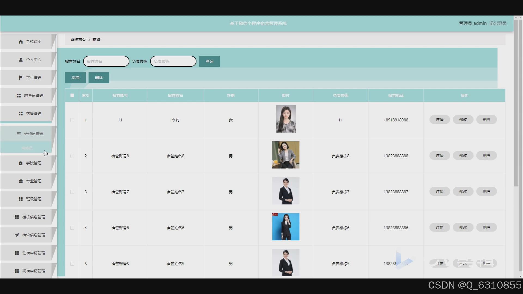Image resolution: width=523 pixels, height=294 pixels.
Task: Click the briefcase icon beside 专业管理
Action: [x=21, y=181]
